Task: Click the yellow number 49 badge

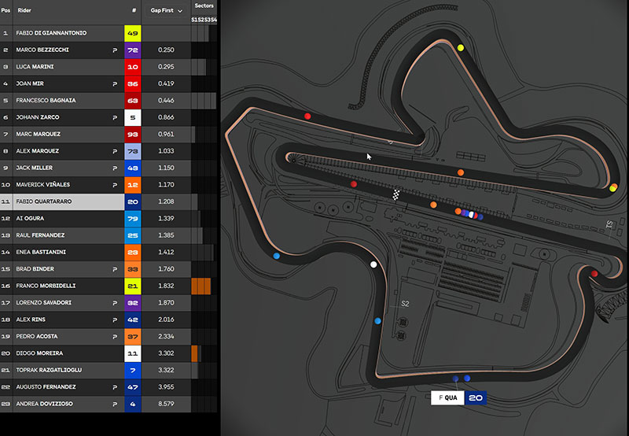Action: pos(132,33)
